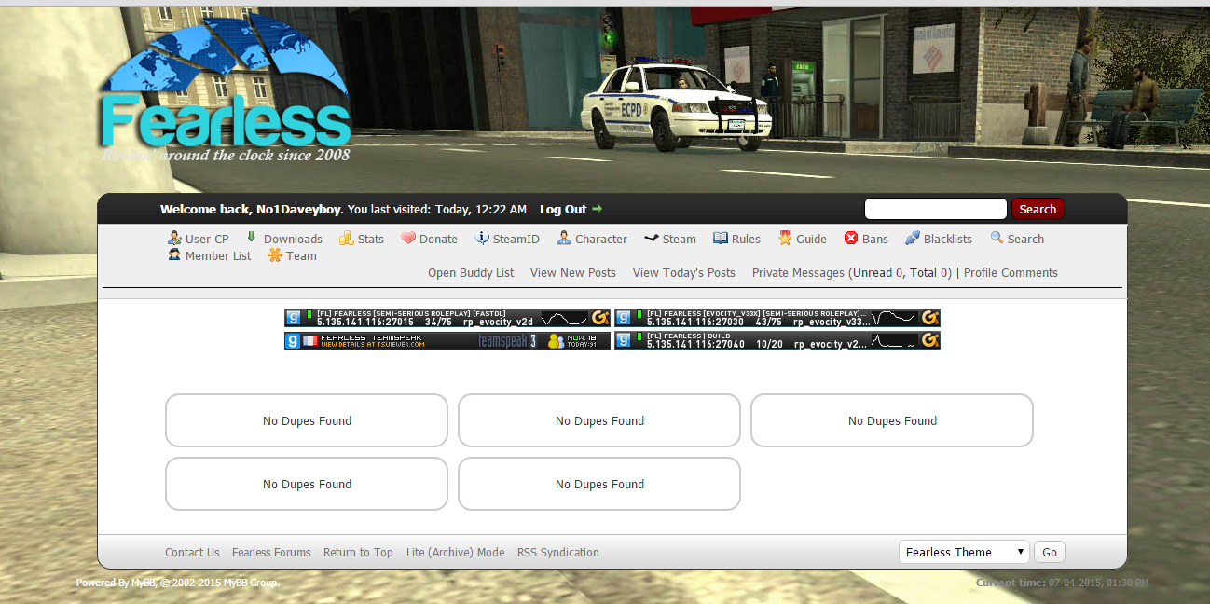This screenshot has width=1210, height=604.
Task: Click Fearless Forums footer link
Action: click(x=271, y=552)
